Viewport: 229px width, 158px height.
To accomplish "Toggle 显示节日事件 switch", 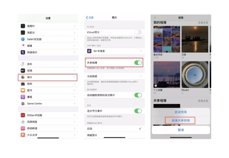I will (138, 111).
